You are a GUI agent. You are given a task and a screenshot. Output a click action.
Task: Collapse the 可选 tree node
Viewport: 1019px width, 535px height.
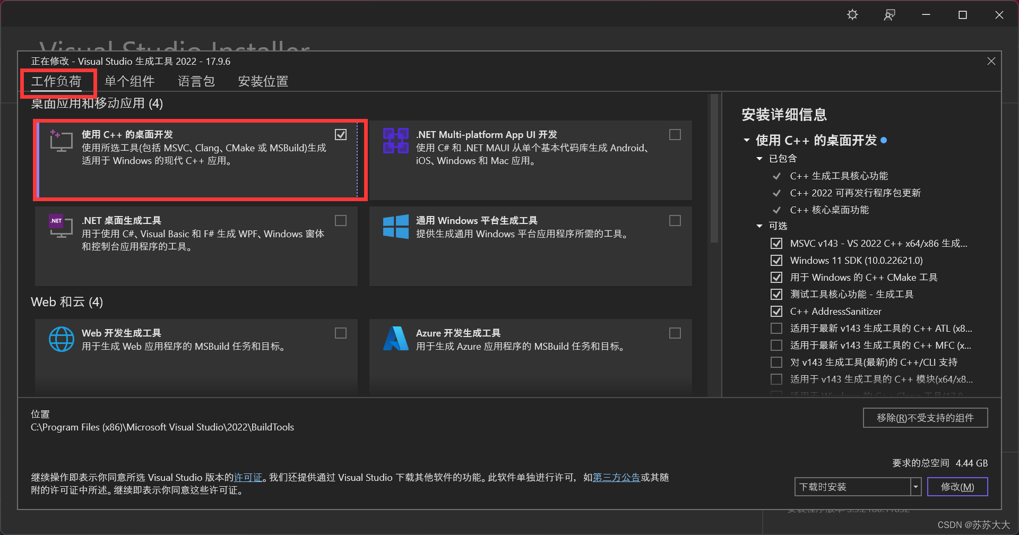tap(759, 226)
